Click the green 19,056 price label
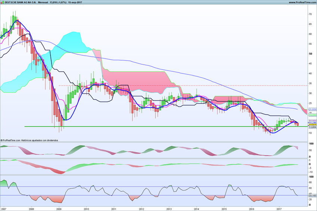The height and width of the screenshot is (211, 317). 313,115
